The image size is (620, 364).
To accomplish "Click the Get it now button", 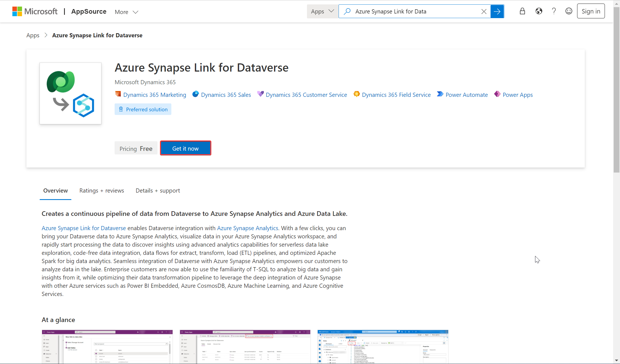I will tap(186, 148).
